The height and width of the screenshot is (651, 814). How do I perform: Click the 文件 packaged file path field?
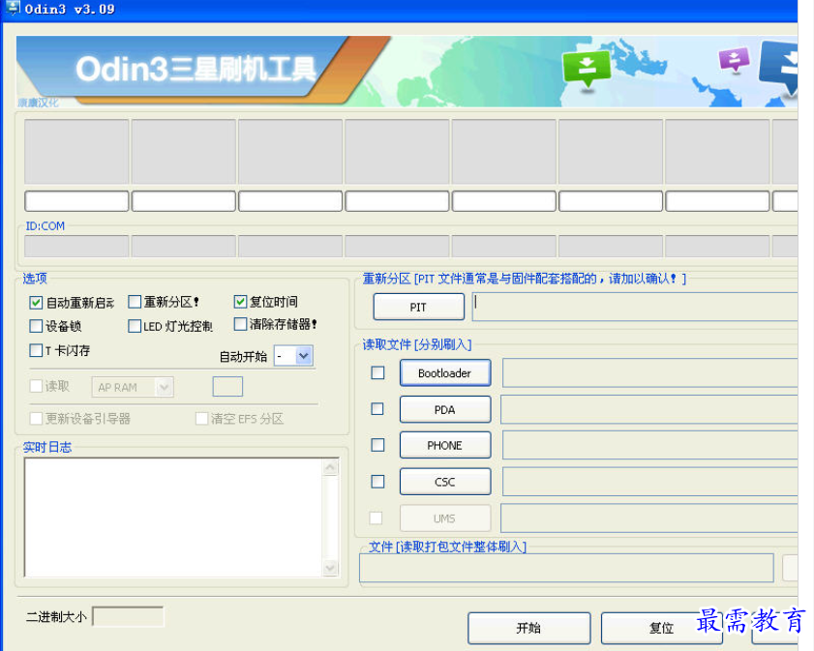point(566,568)
